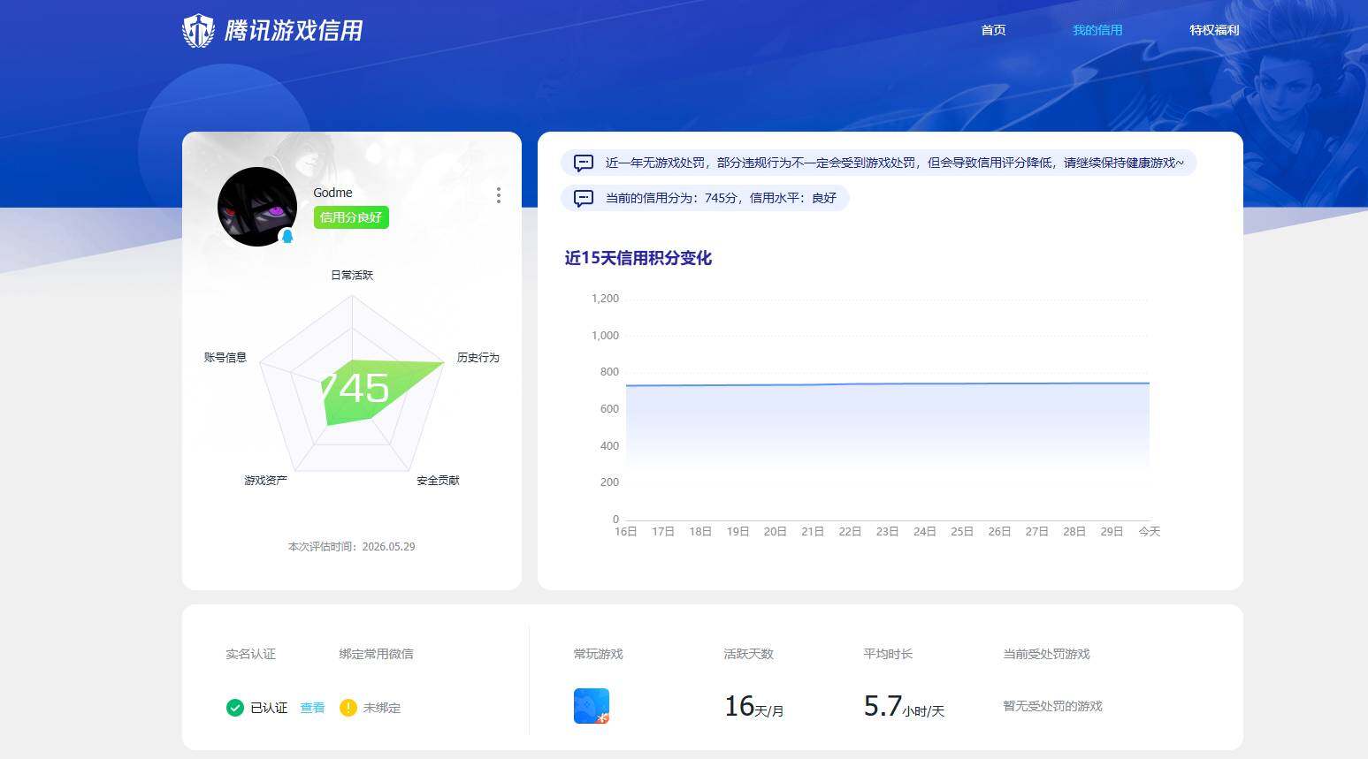
Task: Click the 未绑定 WeChat status text
Action: tap(382, 708)
